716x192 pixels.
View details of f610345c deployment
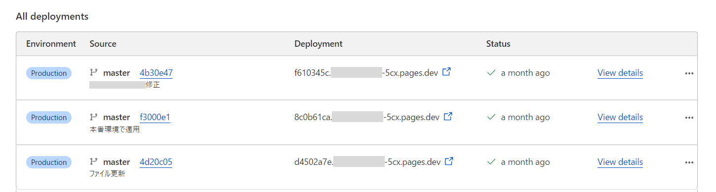tap(620, 73)
